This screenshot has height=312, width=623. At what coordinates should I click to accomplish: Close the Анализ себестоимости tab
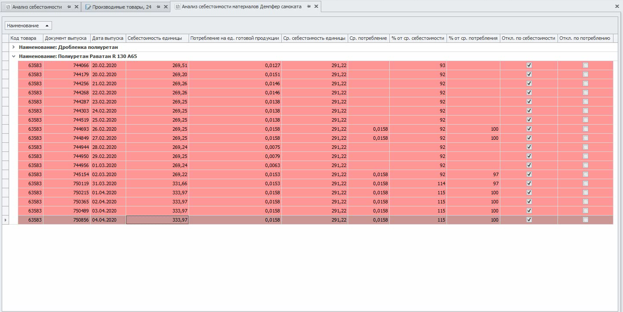[77, 7]
